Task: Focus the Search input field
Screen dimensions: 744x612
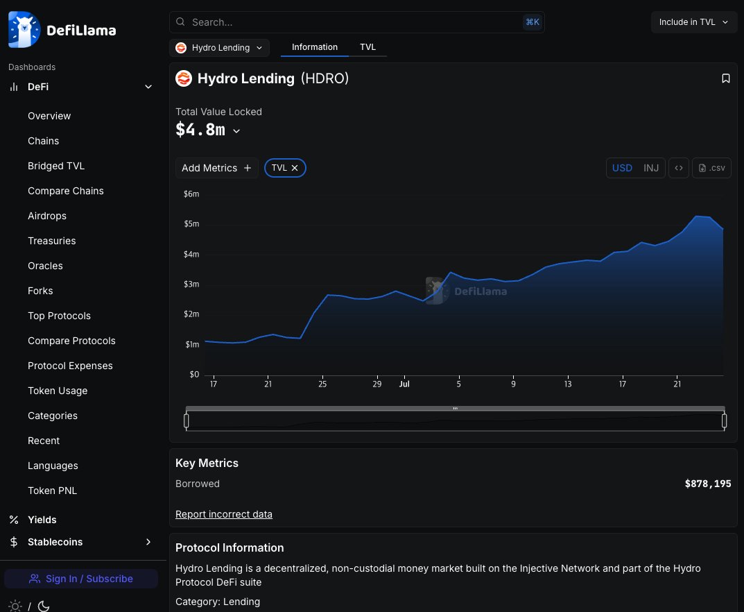Action: pyautogui.click(x=357, y=22)
